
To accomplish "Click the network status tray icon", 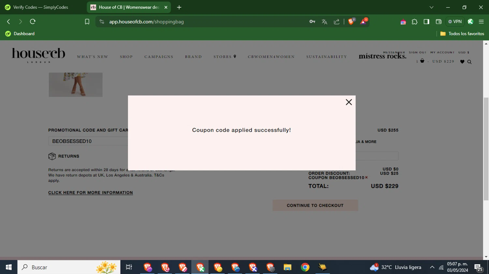I will coord(441,267).
